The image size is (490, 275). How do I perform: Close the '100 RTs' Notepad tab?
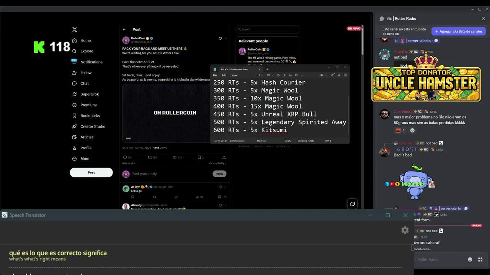coord(259,70)
